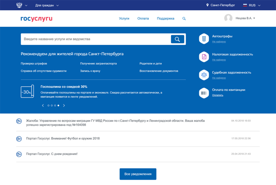Click the Автоштрафы hexagon icon
Screen dimensions: 276x185
pyautogui.click(x=204, y=38)
